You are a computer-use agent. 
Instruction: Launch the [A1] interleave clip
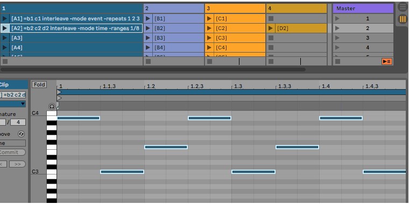(x=5, y=18)
